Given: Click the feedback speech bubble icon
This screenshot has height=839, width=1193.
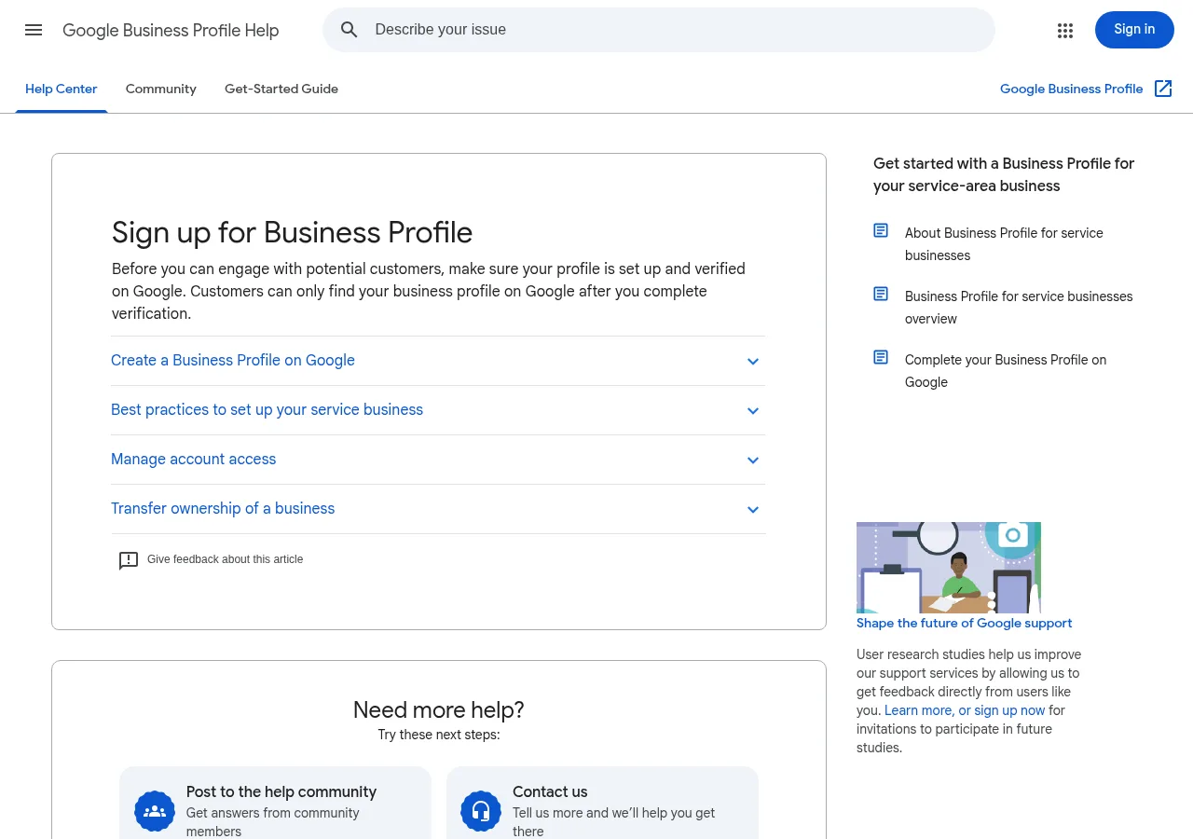Looking at the screenshot, I should pos(129,560).
